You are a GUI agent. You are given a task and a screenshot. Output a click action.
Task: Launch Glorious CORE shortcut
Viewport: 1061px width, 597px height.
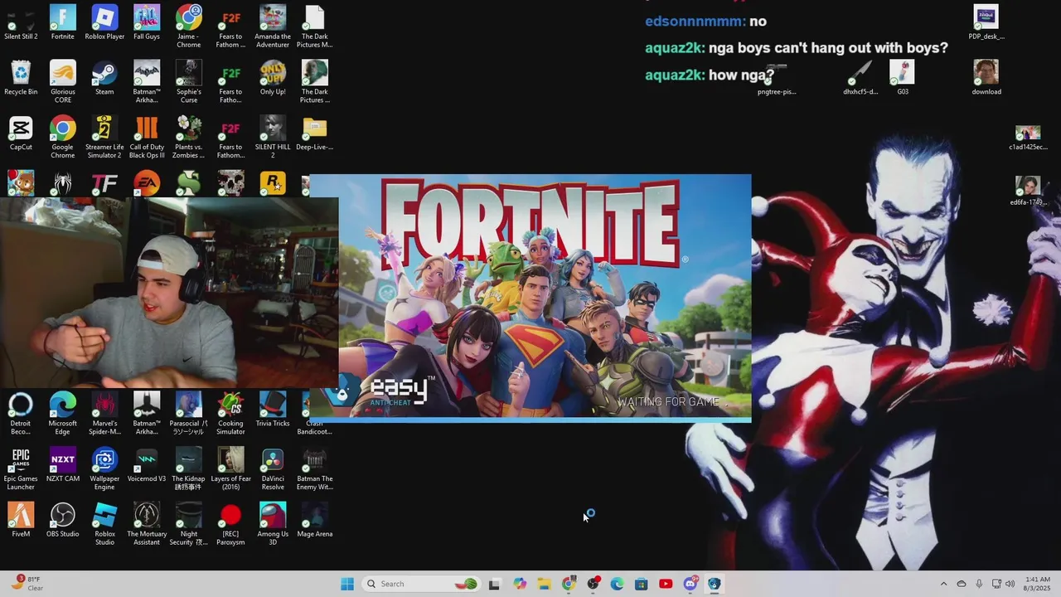(63, 81)
